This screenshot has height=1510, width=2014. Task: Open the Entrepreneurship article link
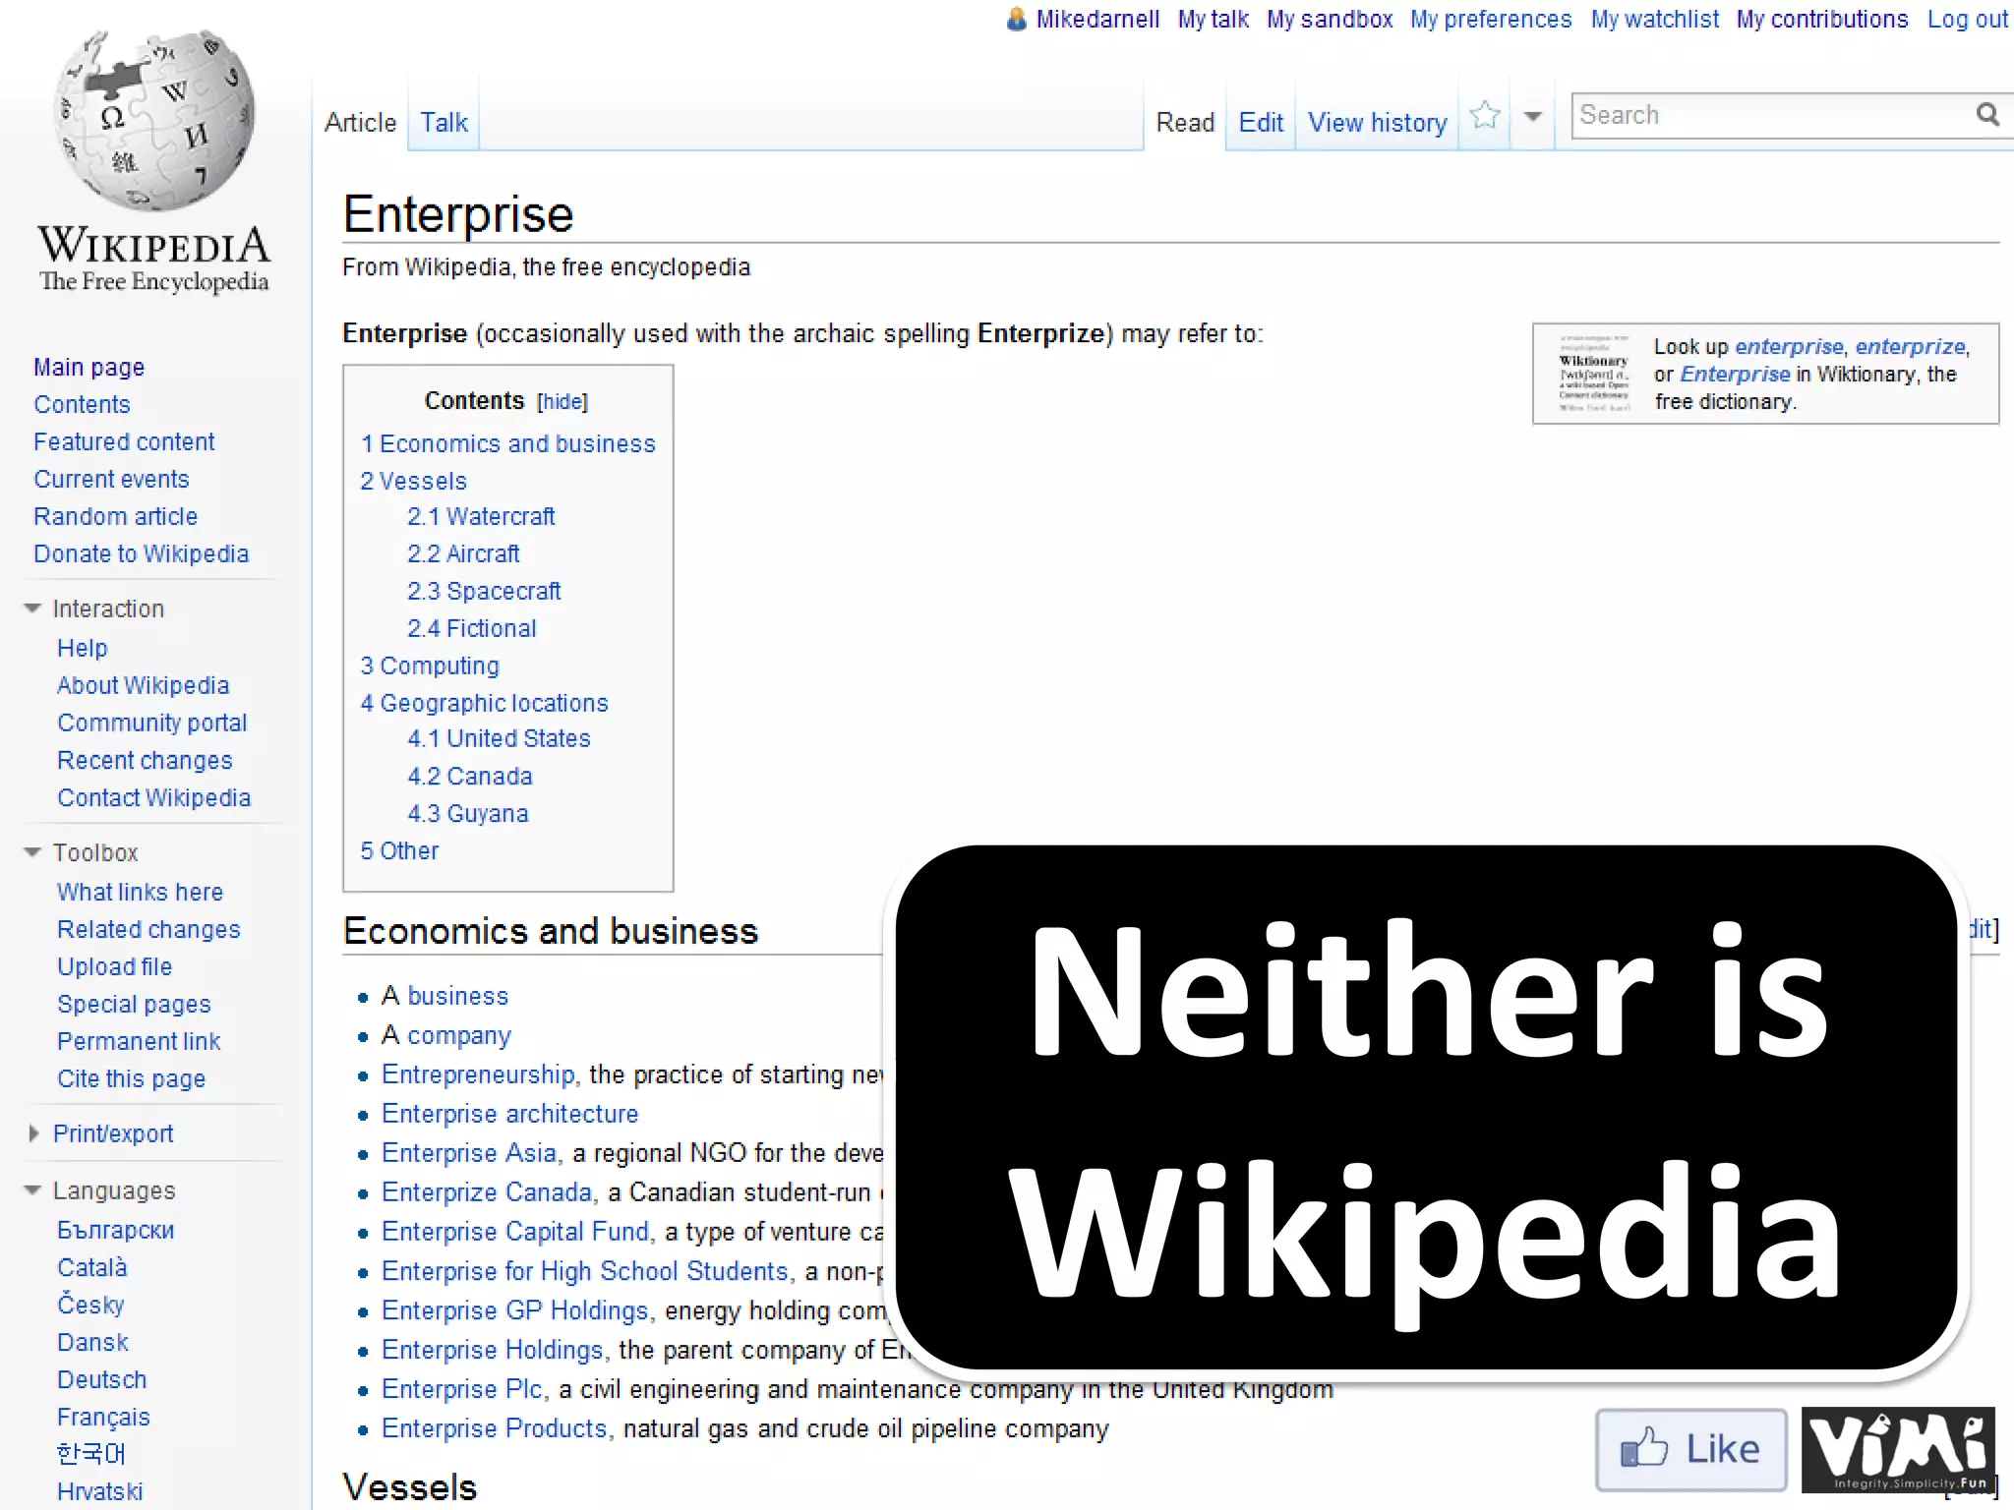tap(478, 1074)
